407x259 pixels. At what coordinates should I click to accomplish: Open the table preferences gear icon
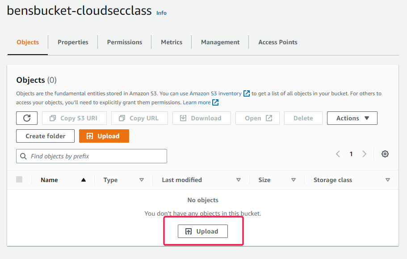385,154
